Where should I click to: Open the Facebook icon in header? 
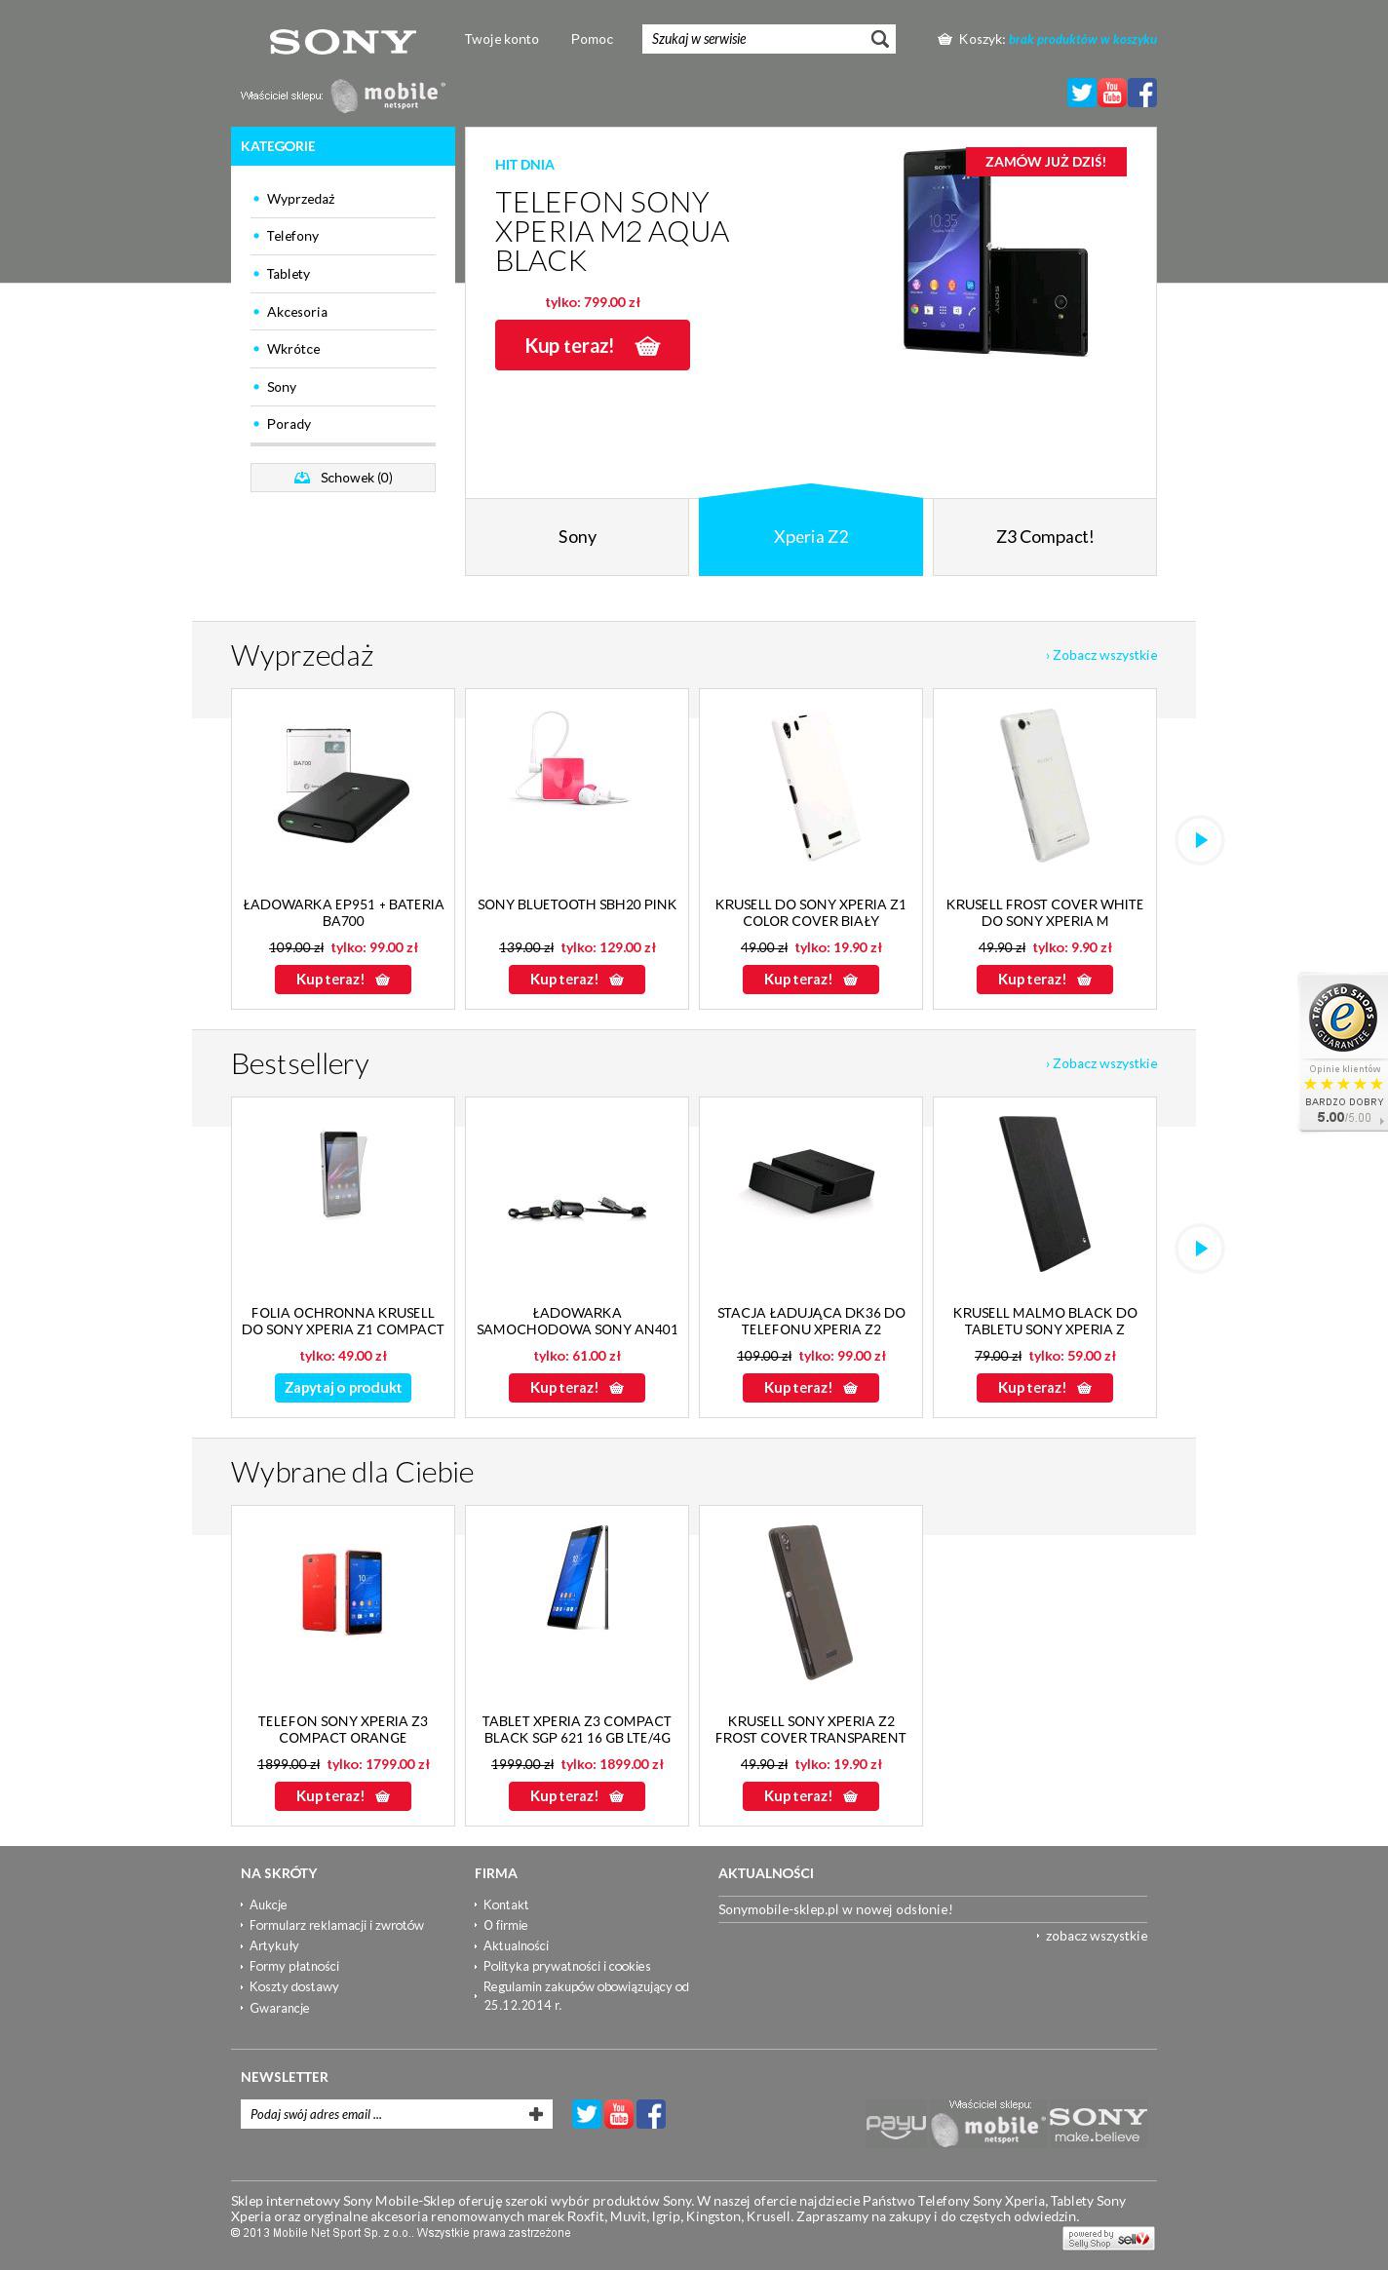tap(1142, 93)
